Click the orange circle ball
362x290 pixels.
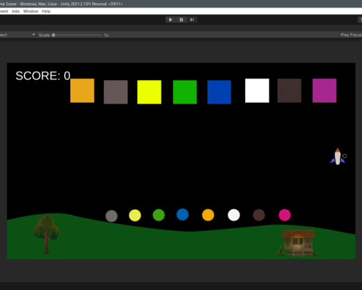point(208,215)
